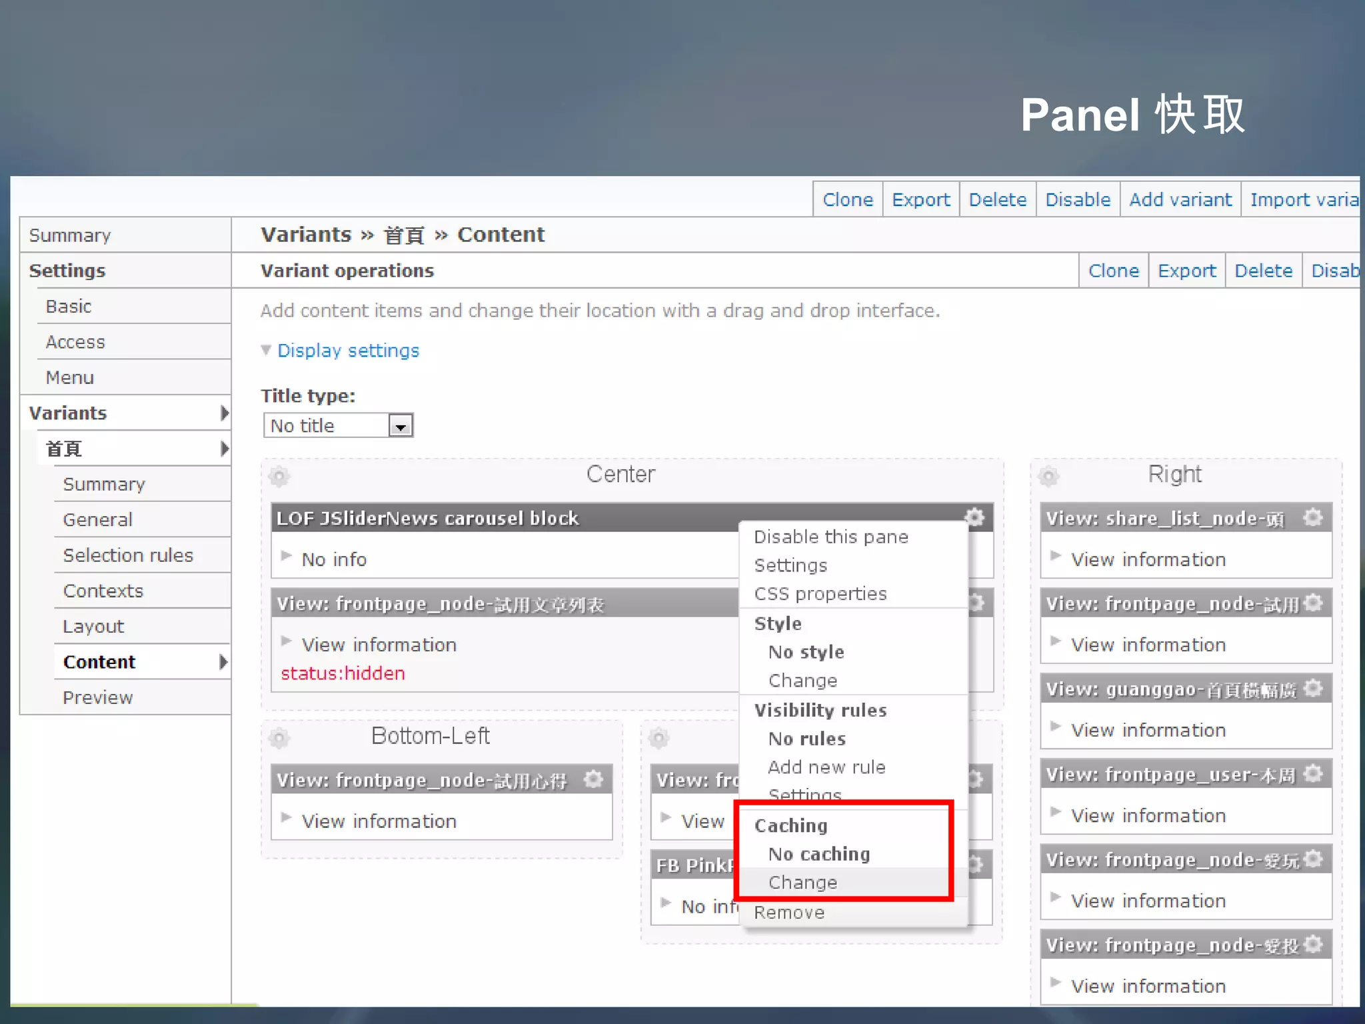This screenshot has height=1024, width=1365.
Task: Expand View information under share_list_node pane
Action: point(1056,555)
